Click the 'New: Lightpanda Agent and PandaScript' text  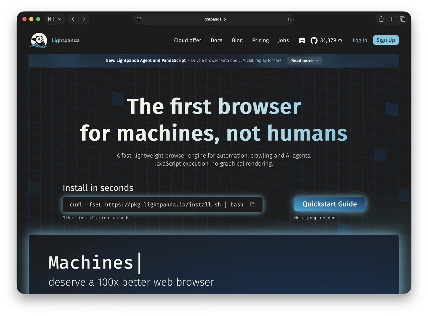[146, 60]
